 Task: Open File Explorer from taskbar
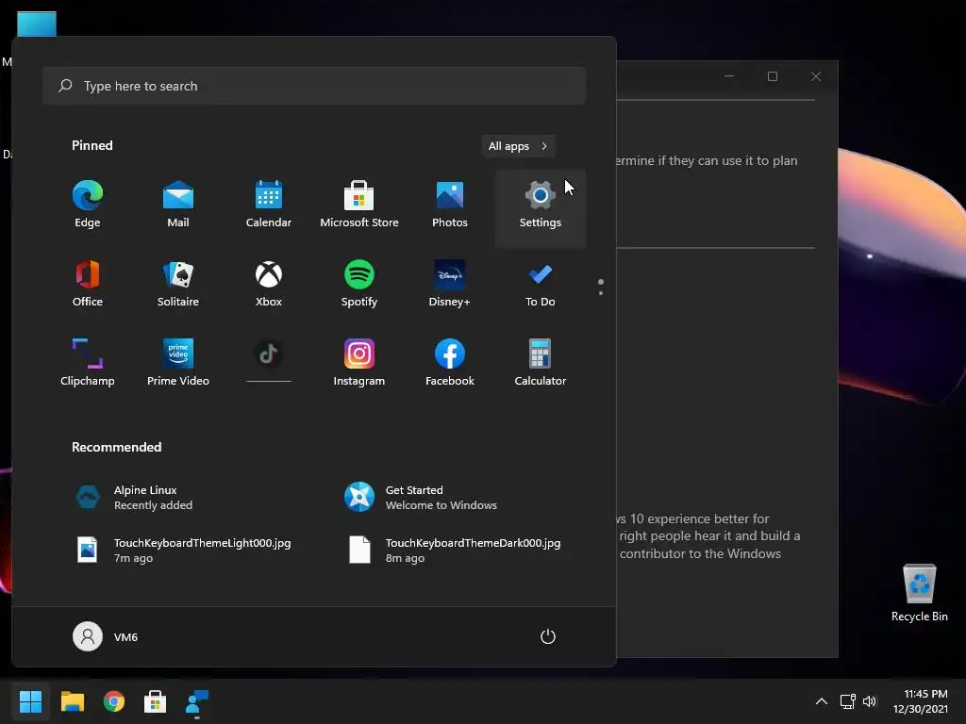pos(72,701)
